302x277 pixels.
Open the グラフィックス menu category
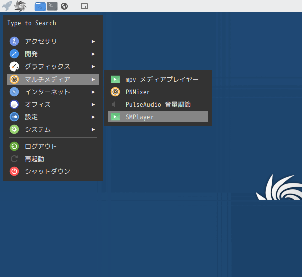(47, 66)
